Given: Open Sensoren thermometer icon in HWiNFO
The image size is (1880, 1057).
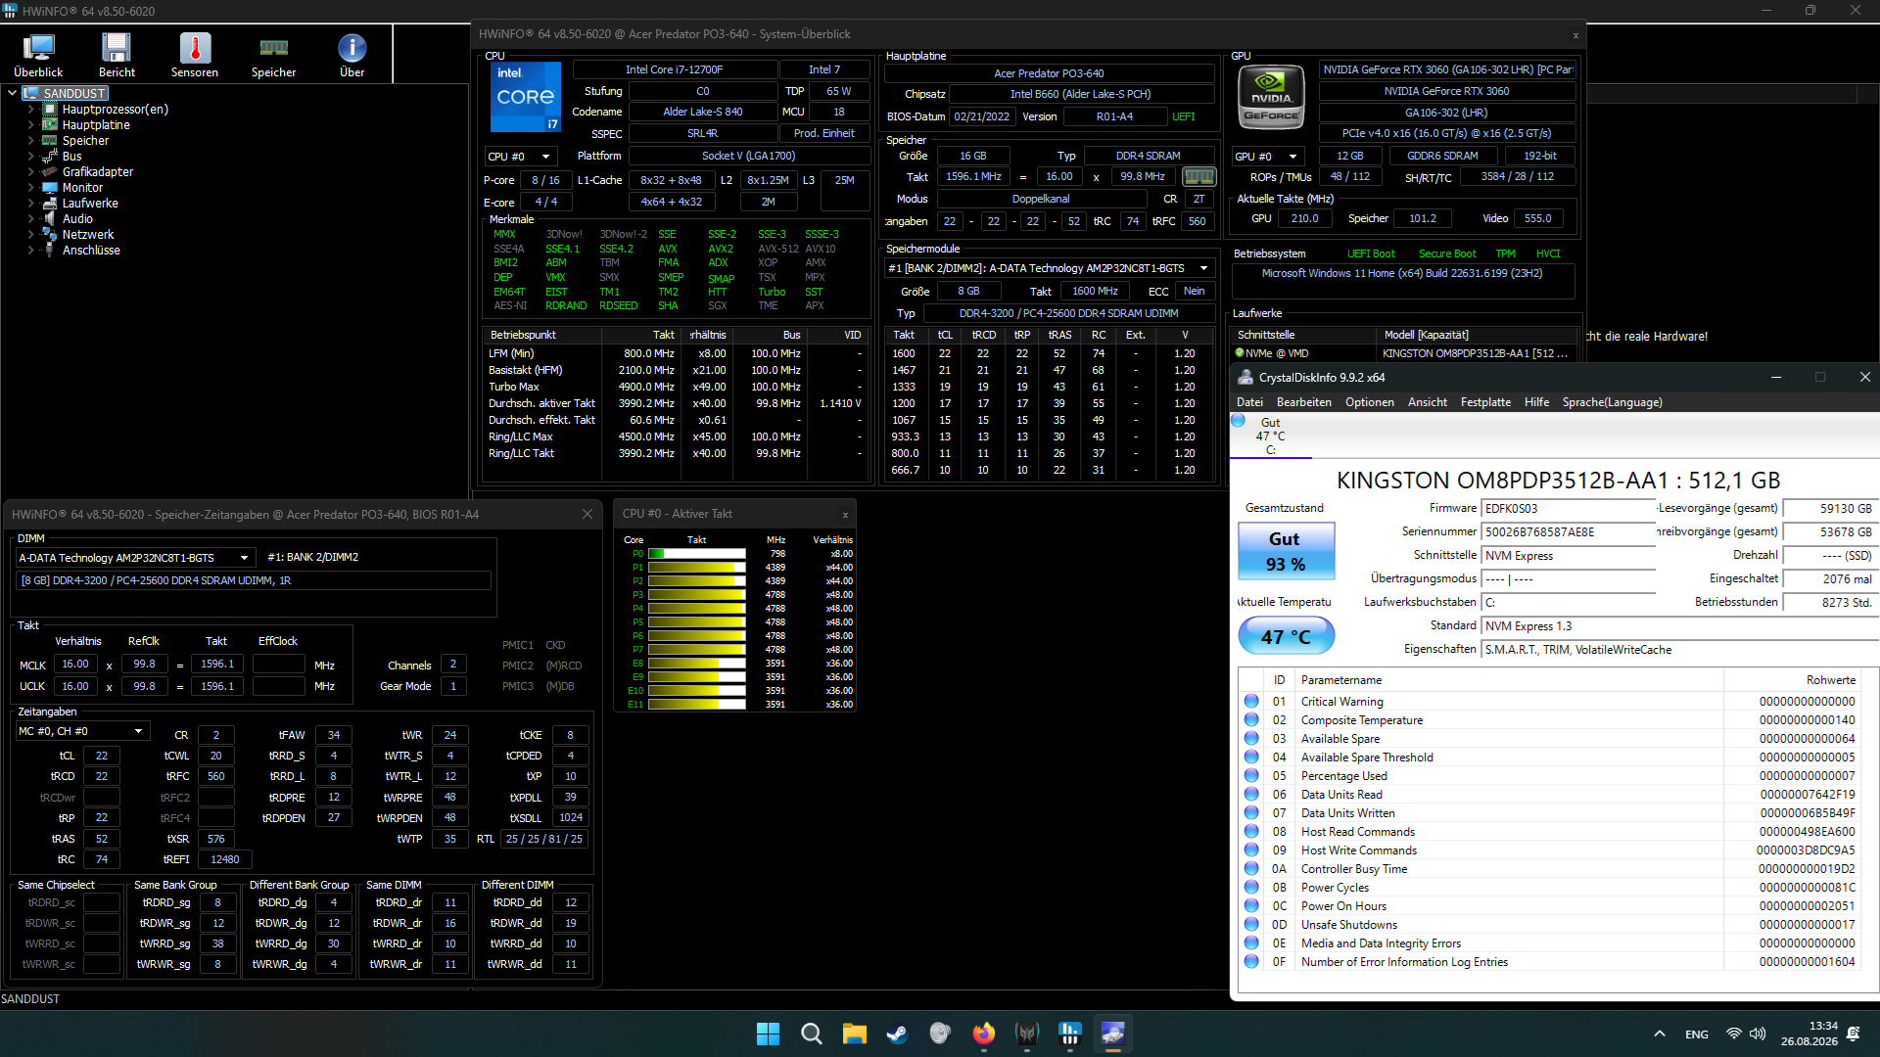Looking at the screenshot, I should point(195,55).
